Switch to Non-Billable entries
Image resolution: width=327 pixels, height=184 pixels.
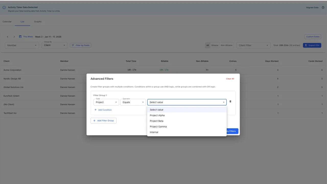[226, 45]
